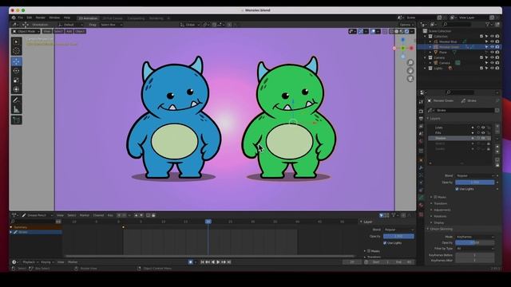
Task: Click the green Y axis gizmo ball
Action: [403, 48]
